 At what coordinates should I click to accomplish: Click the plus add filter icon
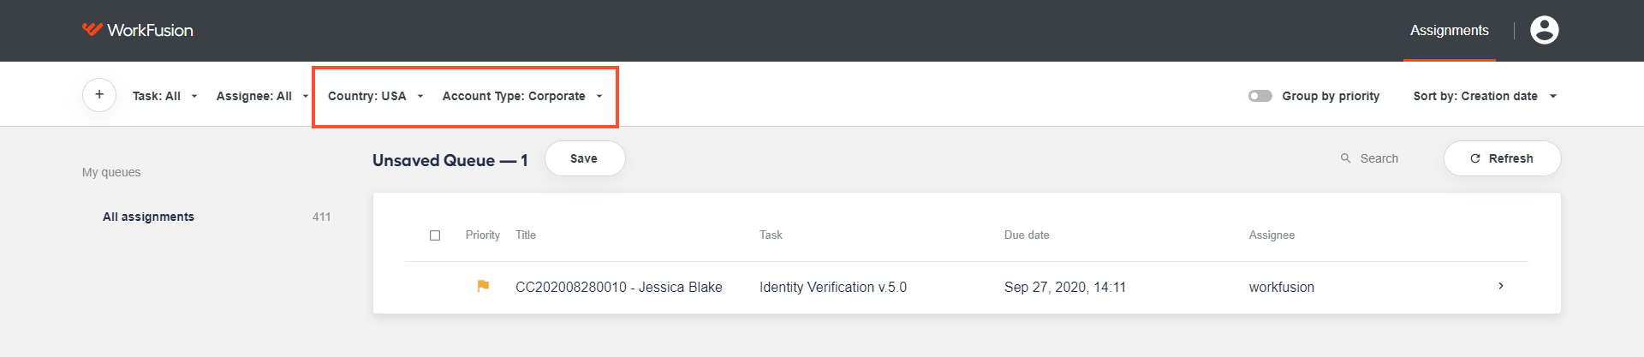99,95
